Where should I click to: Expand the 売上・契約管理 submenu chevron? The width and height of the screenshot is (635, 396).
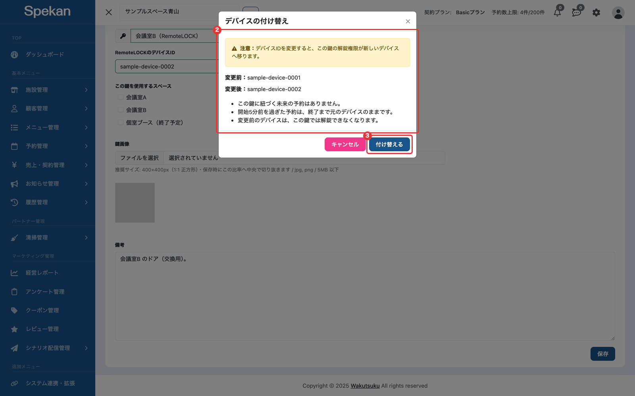(x=86, y=165)
